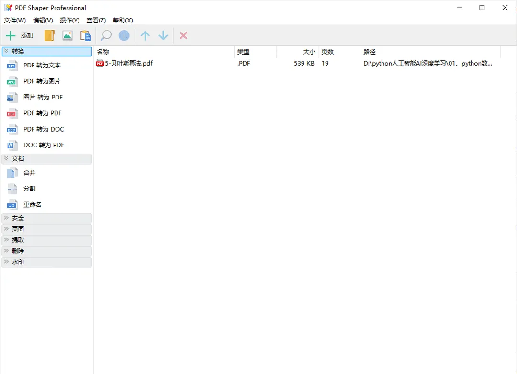Click the PDF Shaper app icon in title bar
The image size is (517, 374).
(9, 8)
